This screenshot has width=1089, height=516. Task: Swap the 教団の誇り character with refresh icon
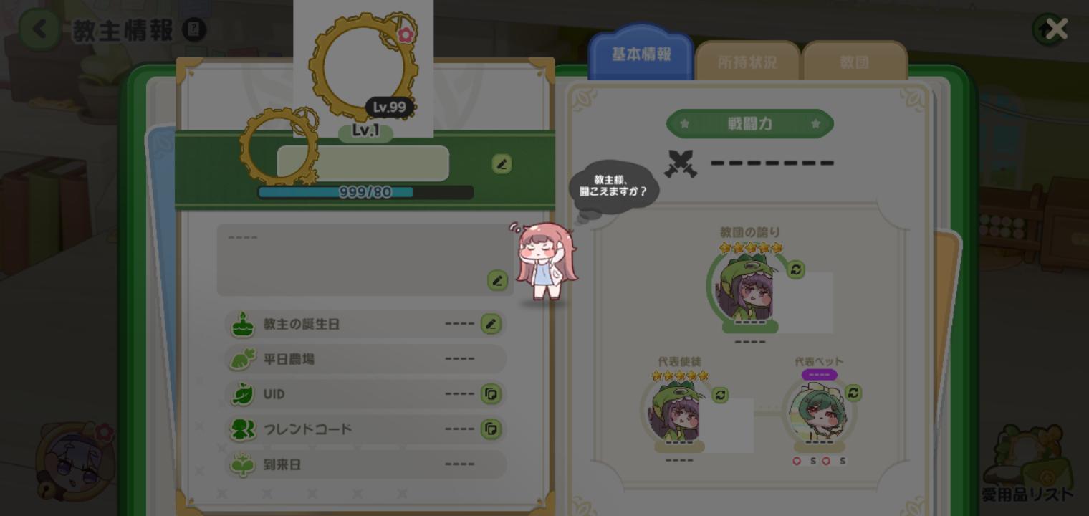pyautogui.click(x=795, y=269)
